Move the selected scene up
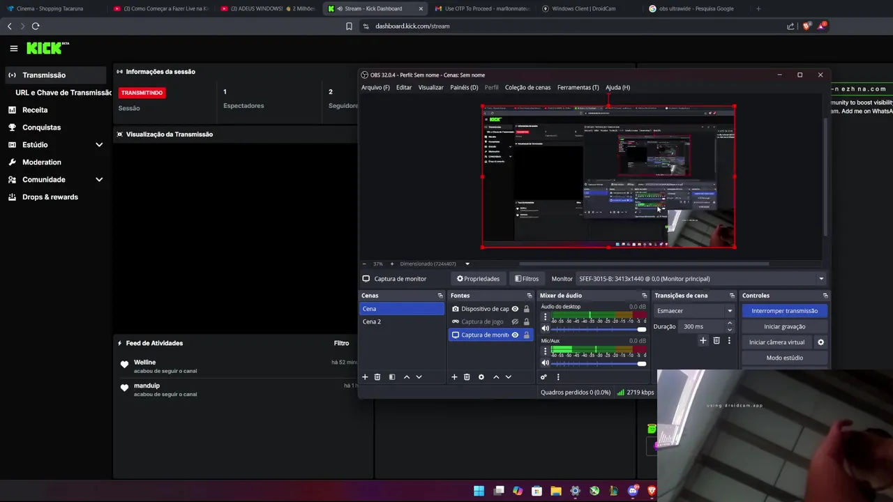Image resolution: width=893 pixels, height=502 pixels. (407, 376)
